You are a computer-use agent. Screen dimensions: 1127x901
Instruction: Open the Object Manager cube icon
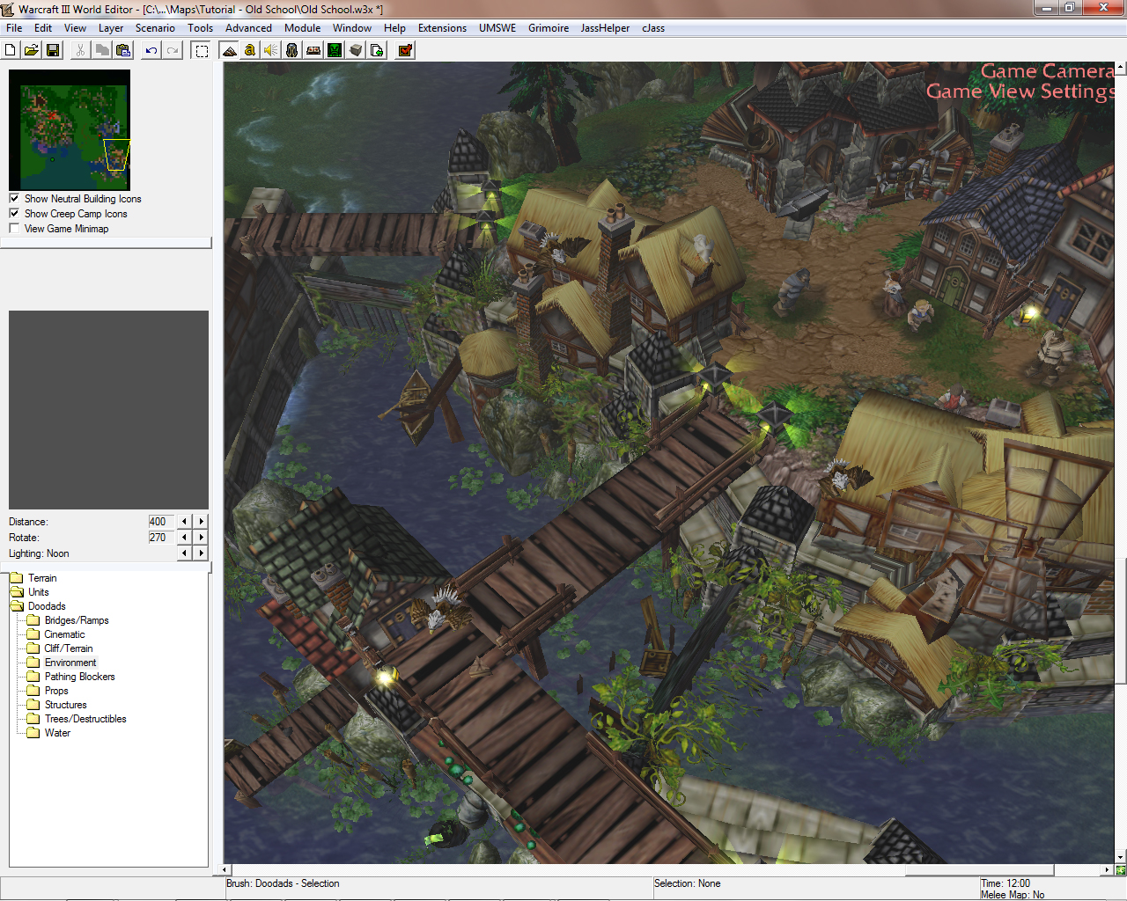(356, 50)
